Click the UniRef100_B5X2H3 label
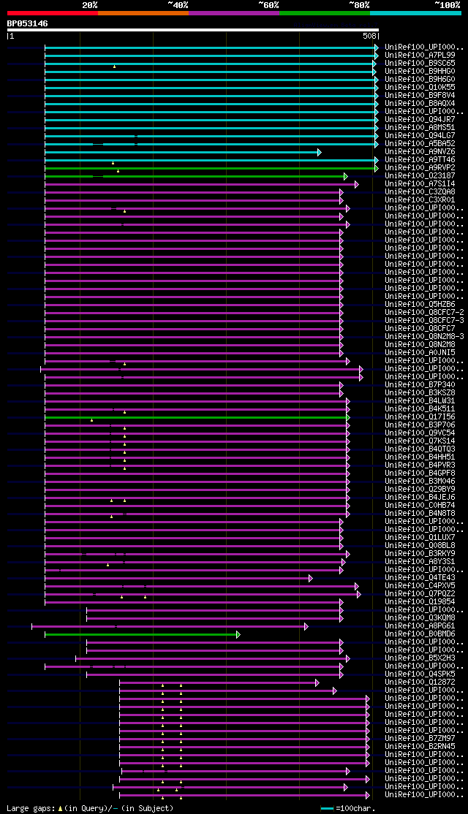The height and width of the screenshot is (814, 468). tap(420, 659)
